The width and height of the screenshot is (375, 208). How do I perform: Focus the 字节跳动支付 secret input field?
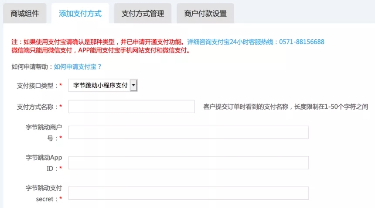pyautogui.click(x=188, y=193)
